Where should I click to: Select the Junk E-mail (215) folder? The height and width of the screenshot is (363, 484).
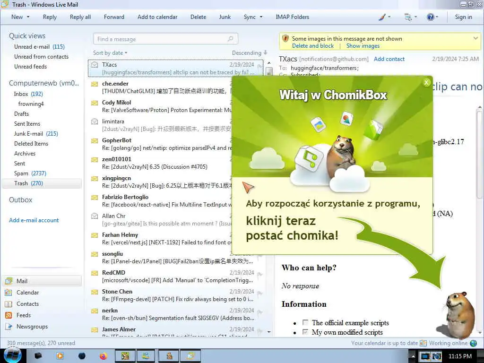36,134
